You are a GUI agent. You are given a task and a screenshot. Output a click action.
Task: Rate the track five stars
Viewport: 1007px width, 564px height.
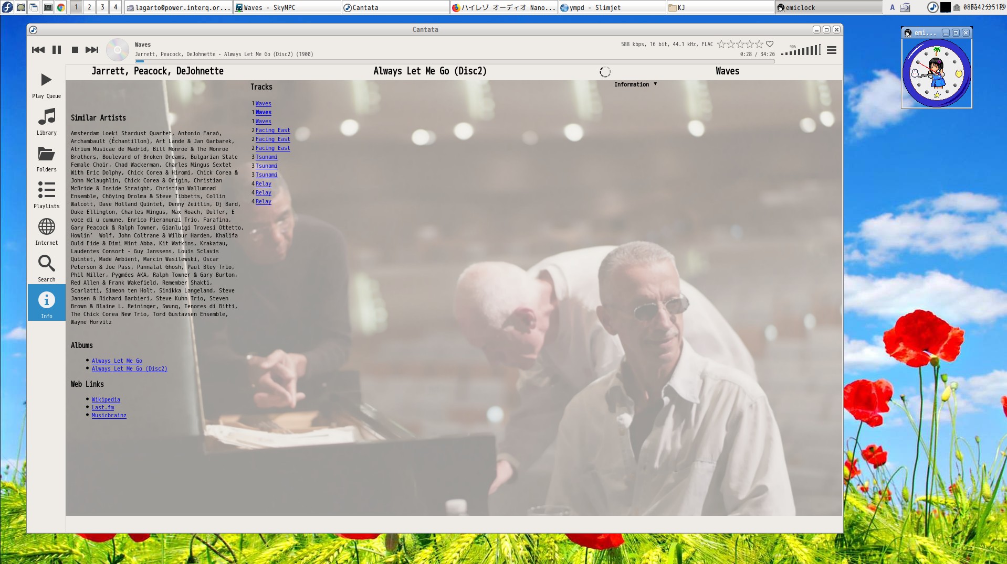pos(759,44)
